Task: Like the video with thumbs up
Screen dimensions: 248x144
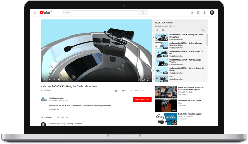Action: tap(116, 91)
